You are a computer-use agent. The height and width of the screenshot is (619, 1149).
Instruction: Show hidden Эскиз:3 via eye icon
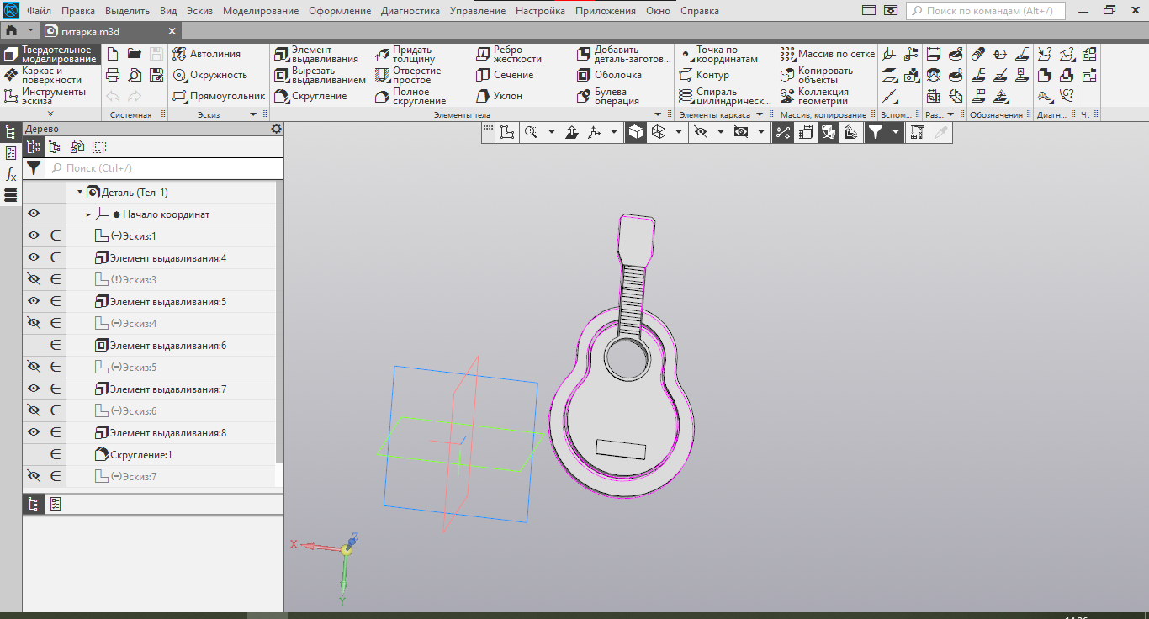tap(34, 279)
